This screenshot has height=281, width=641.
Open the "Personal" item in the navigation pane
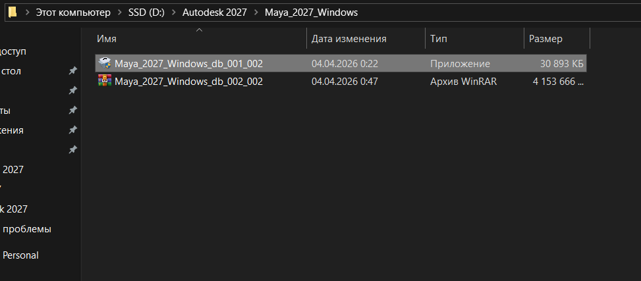tap(20, 255)
